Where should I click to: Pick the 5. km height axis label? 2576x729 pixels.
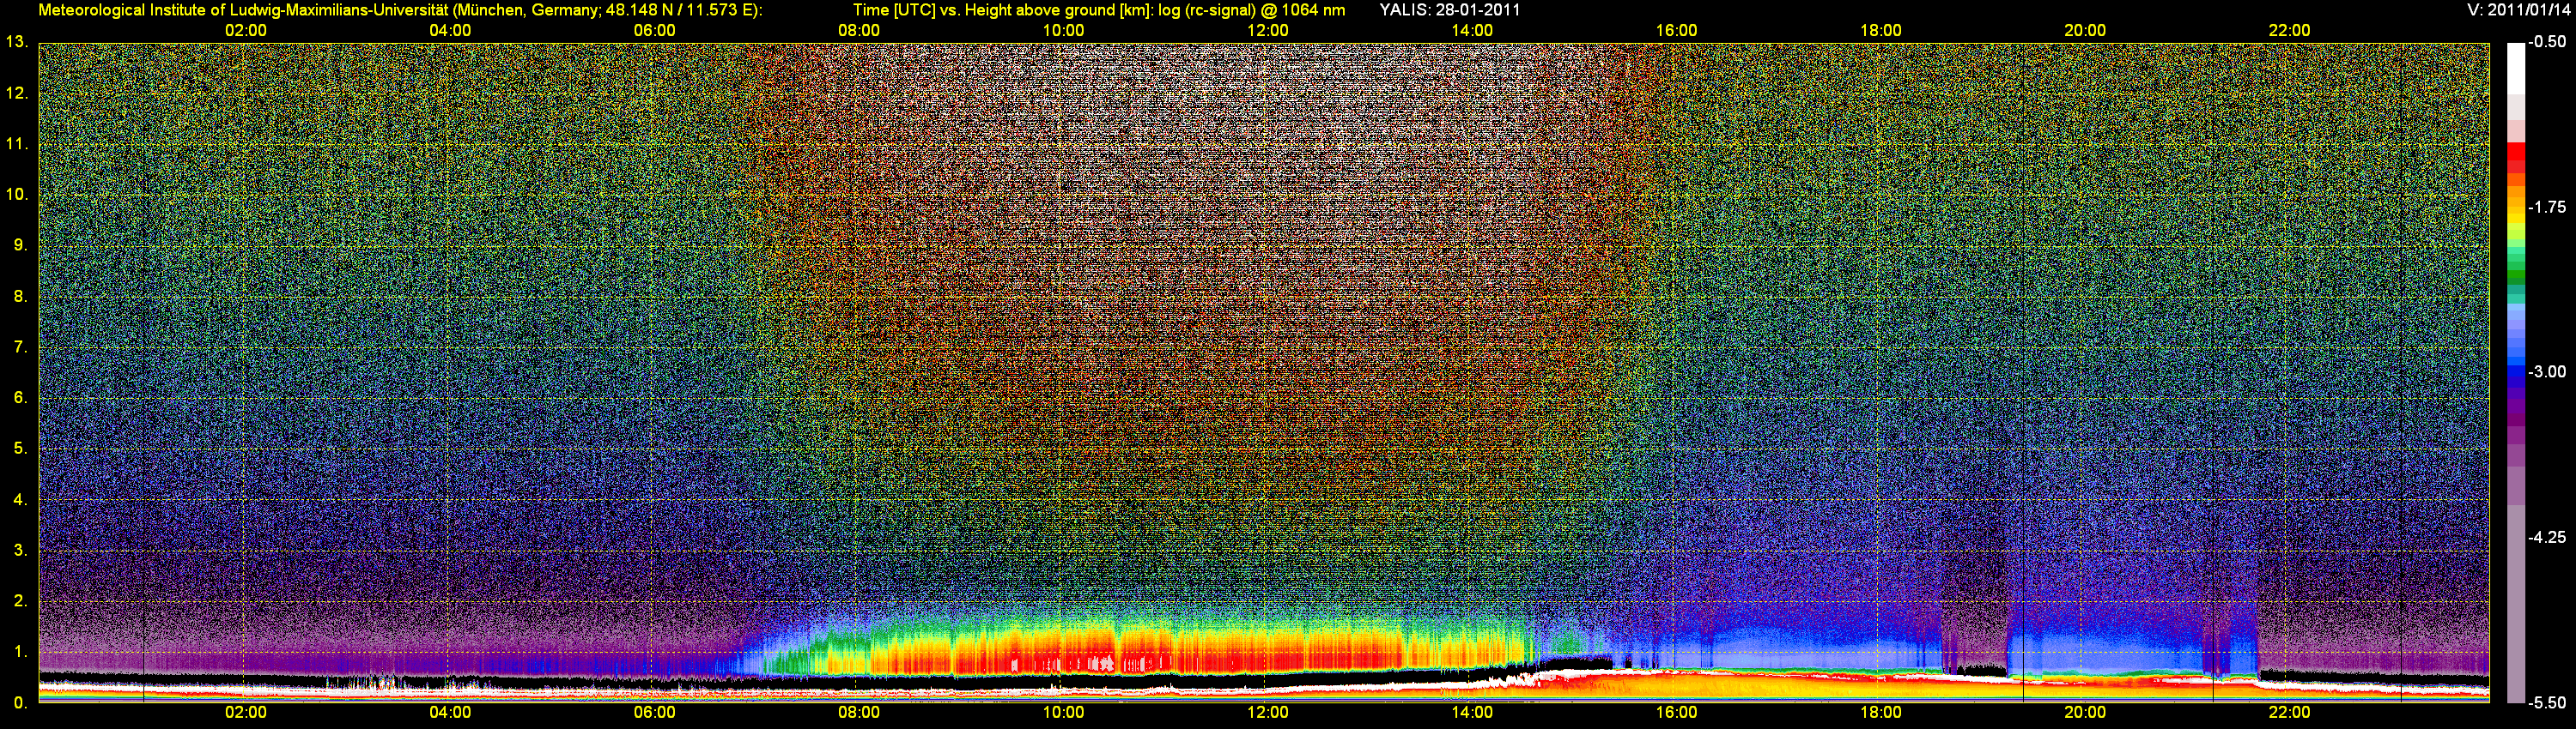(20, 449)
